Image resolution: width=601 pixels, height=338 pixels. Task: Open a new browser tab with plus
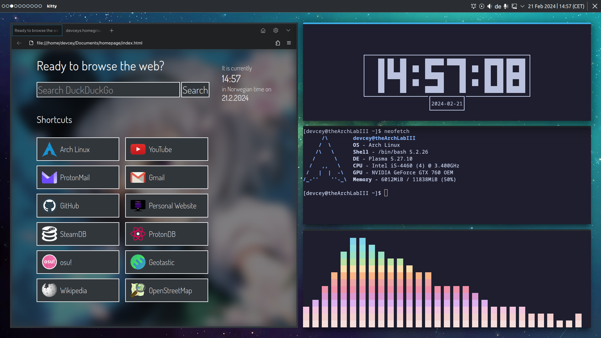coord(112,30)
